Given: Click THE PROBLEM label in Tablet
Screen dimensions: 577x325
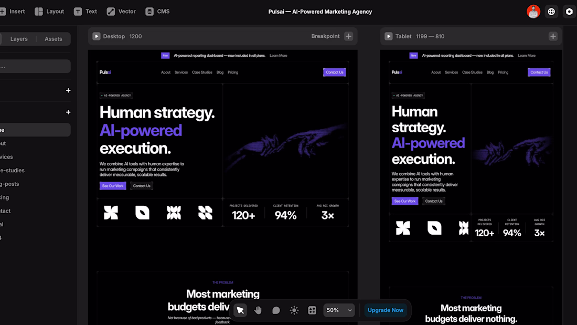Looking at the screenshot, I should 471,298.
